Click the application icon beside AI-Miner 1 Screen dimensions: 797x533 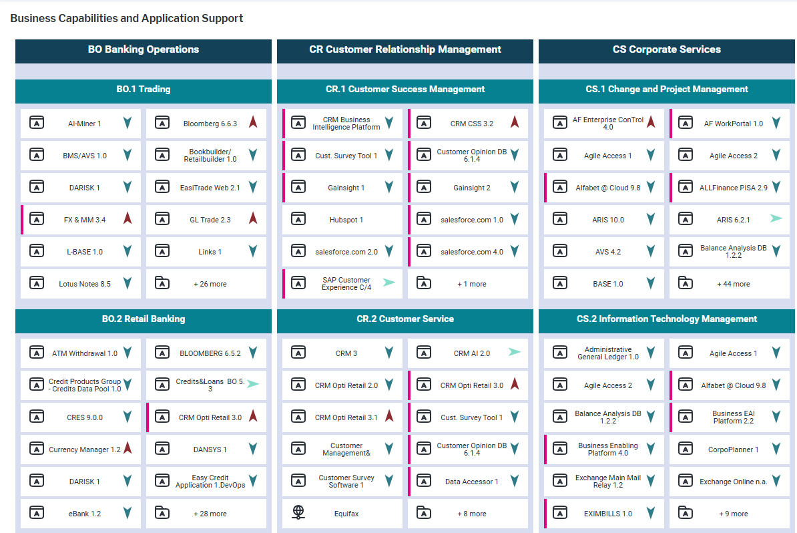click(37, 123)
